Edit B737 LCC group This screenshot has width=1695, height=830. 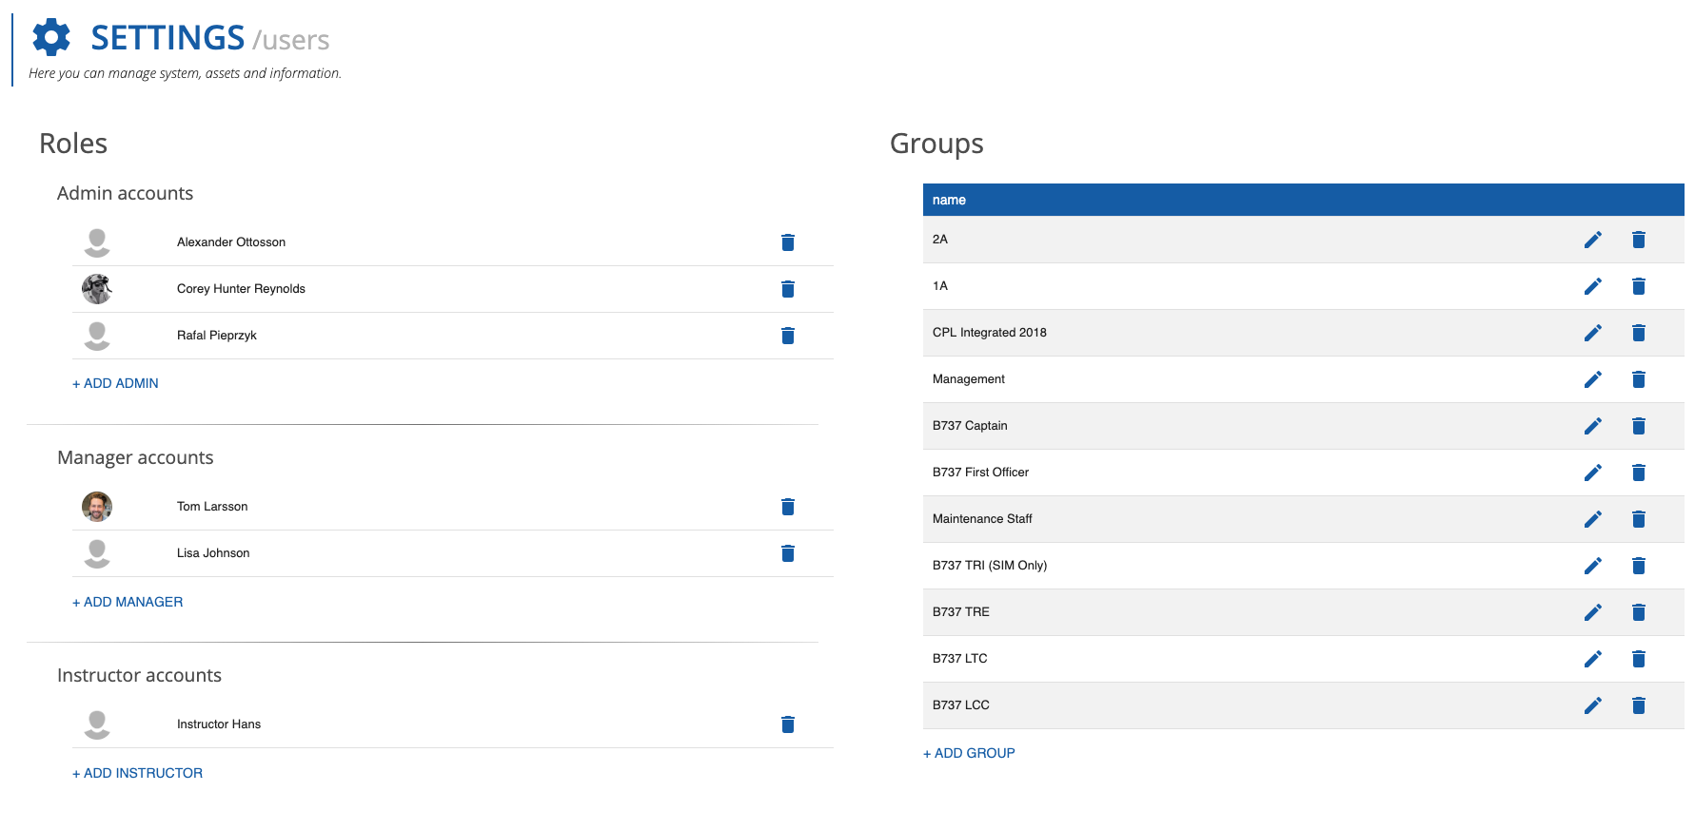(1593, 705)
